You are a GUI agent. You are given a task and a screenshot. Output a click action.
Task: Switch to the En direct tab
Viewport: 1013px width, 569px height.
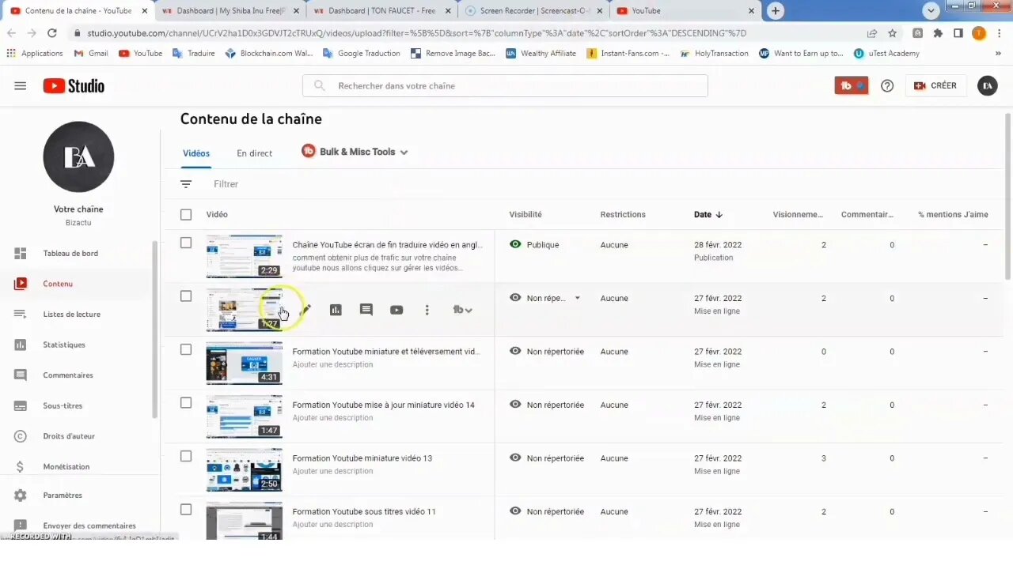(254, 153)
